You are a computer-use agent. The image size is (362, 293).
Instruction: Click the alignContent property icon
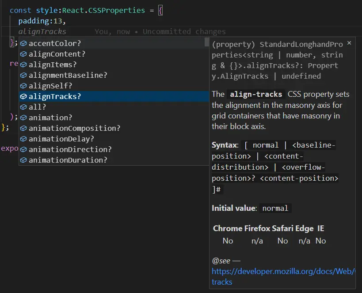[x=23, y=53]
